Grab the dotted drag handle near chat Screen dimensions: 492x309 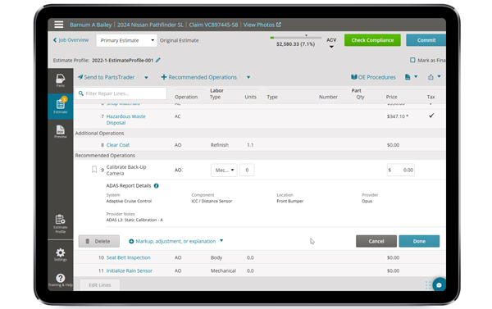click(428, 285)
